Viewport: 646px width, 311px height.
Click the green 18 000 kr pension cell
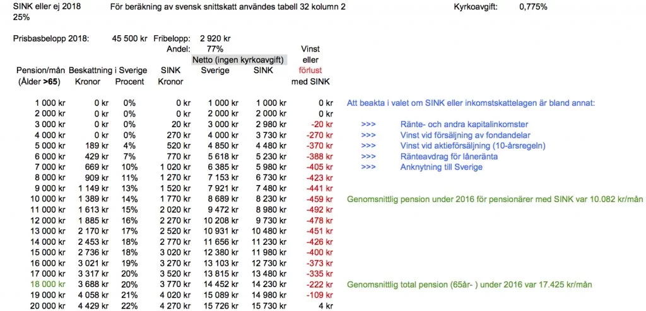48,285
